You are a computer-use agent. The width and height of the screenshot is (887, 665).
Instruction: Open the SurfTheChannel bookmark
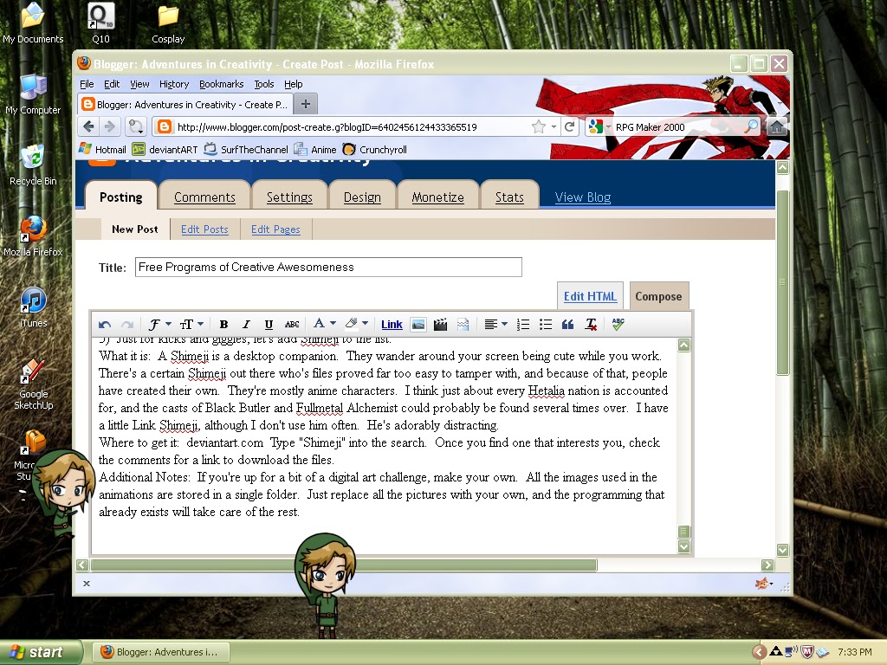(246, 149)
